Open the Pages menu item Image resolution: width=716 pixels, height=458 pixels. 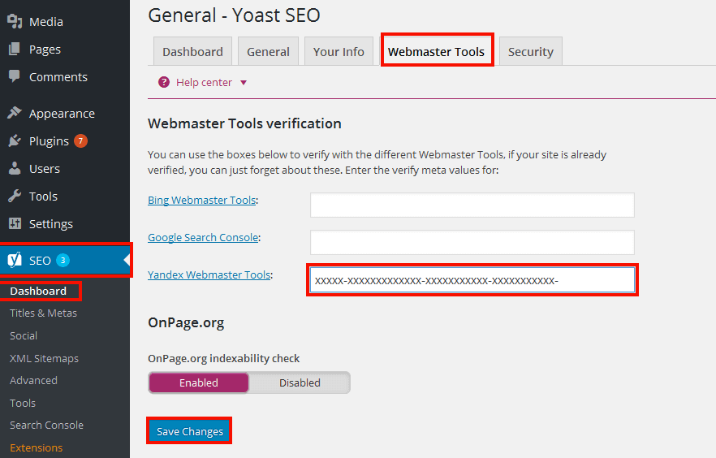point(45,50)
